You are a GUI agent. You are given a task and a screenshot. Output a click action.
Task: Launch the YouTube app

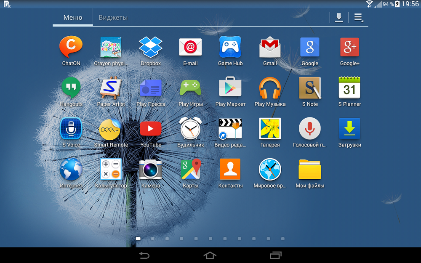point(151,128)
